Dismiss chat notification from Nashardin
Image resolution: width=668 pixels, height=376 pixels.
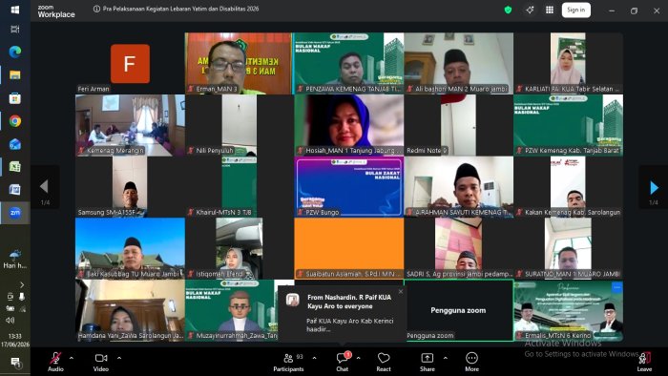point(401,292)
